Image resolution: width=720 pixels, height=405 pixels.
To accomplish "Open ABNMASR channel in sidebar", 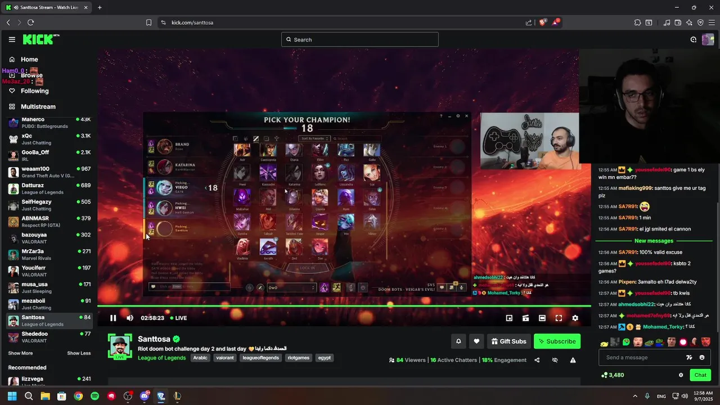I will pos(49,222).
